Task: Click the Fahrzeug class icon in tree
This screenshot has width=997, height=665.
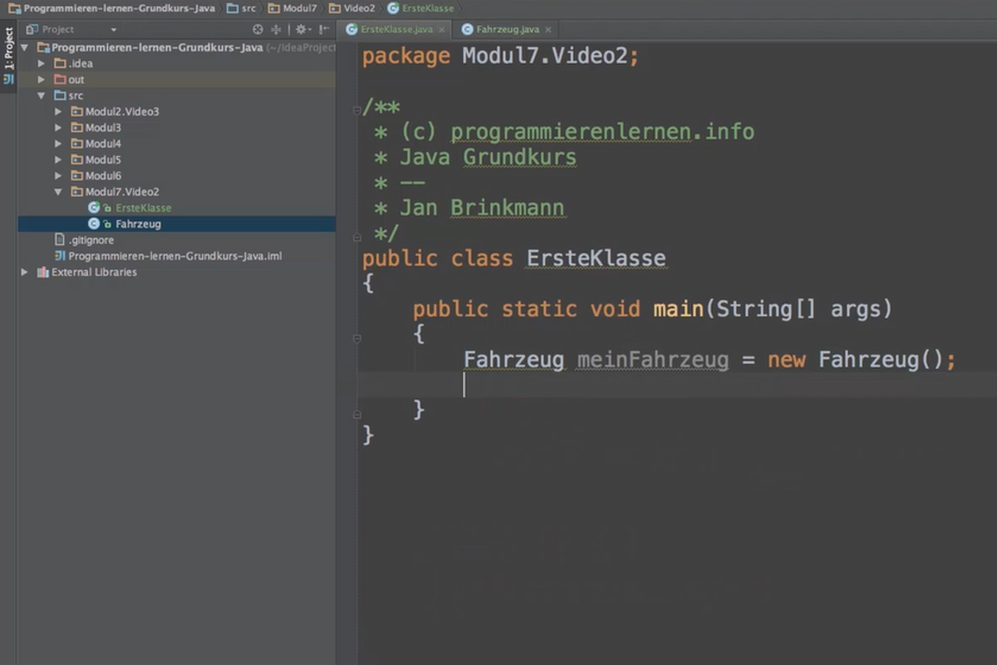Action: (x=91, y=224)
